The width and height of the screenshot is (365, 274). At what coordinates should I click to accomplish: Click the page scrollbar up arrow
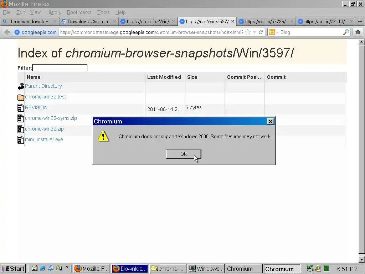click(x=361, y=42)
